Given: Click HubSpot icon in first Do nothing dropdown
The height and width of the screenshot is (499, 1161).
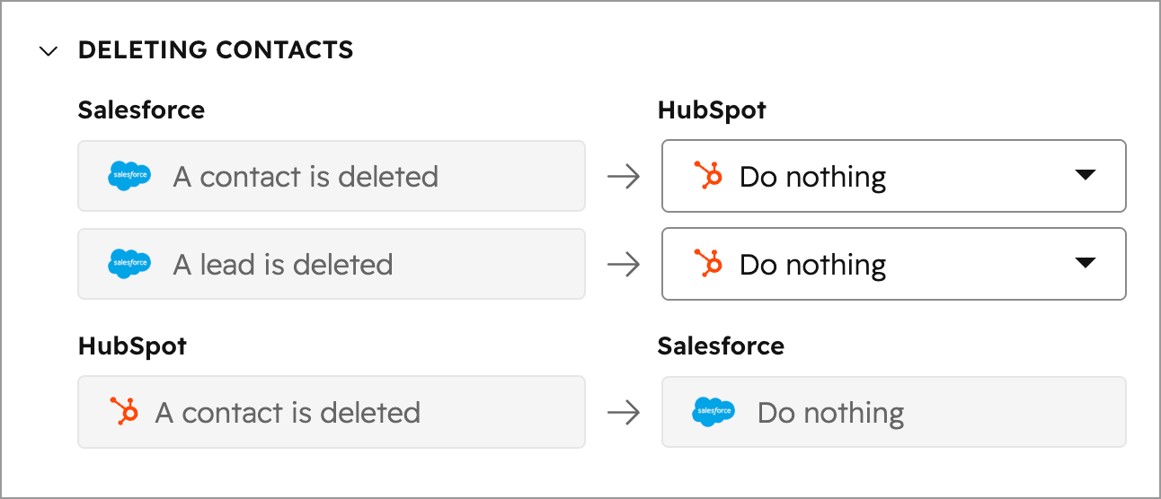Looking at the screenshot, I should click(709, 176).
